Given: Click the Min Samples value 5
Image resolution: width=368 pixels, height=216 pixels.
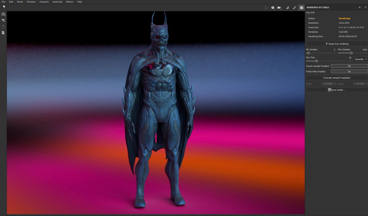Looking at the screenshot, I should [335, 50].
